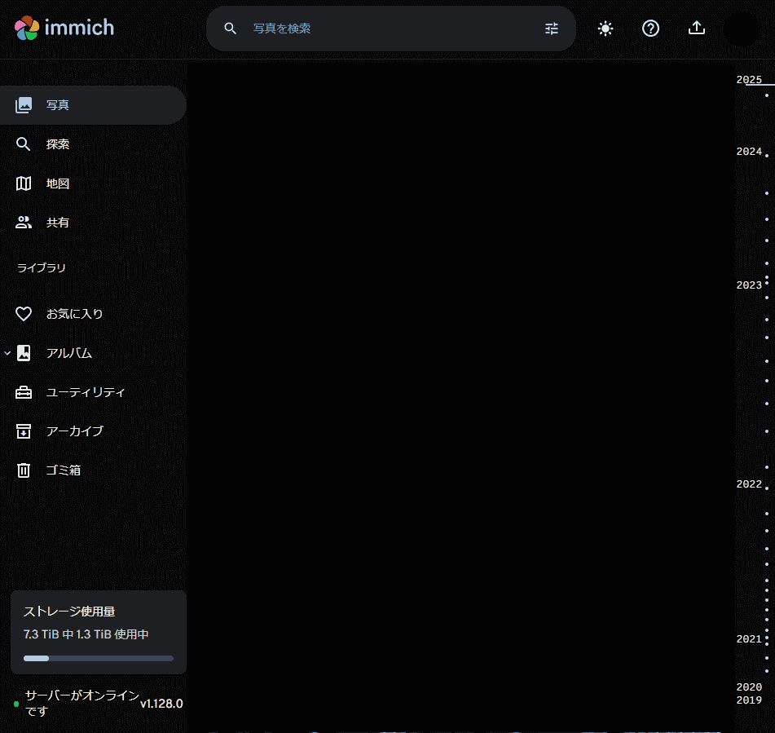
Task: Open search filter options icon
Action: point(552,29)
